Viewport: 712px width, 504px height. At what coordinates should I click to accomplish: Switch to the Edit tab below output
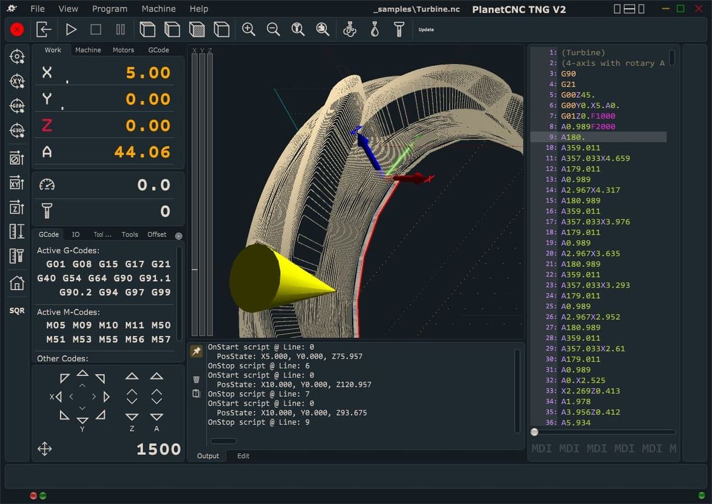click(x=243, y=456)
